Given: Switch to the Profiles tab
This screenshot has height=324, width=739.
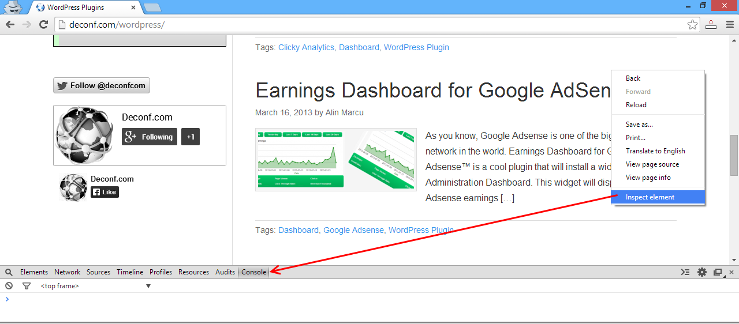Looking at the screenshot, I should coord(161,272).
